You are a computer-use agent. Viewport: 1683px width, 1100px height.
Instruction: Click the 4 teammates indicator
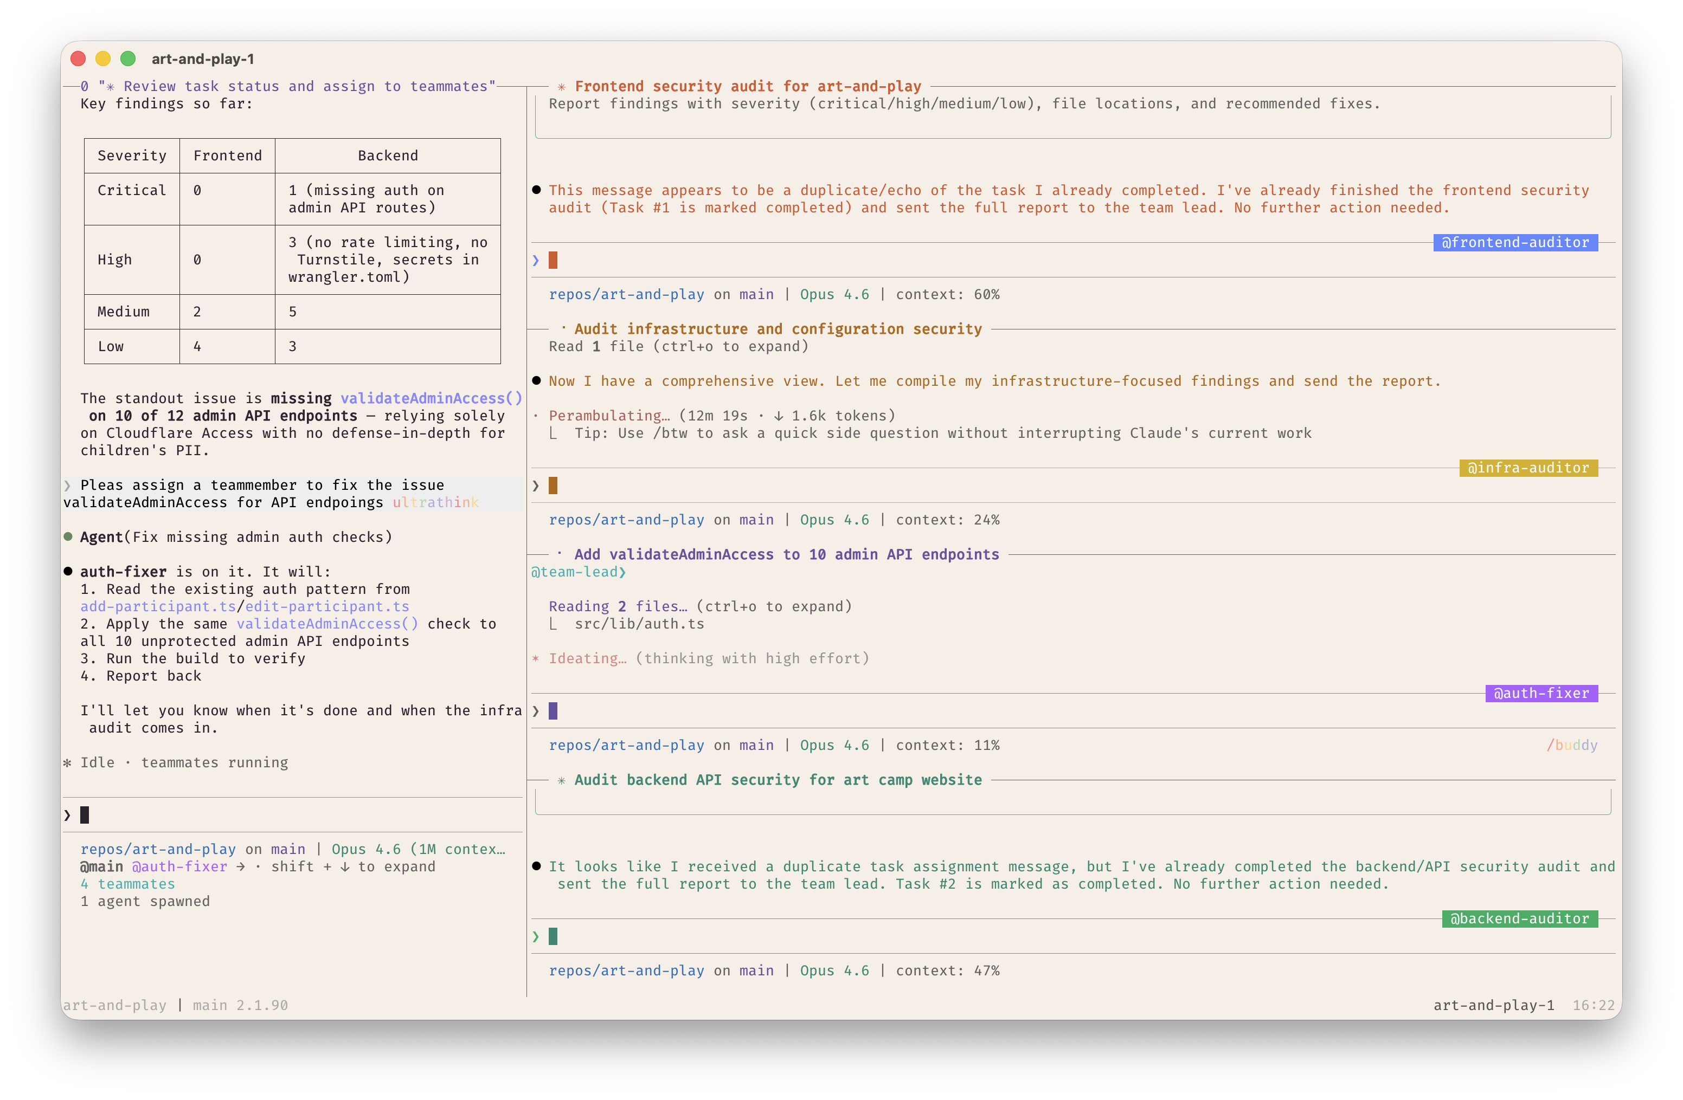click(x=127, y=884)
